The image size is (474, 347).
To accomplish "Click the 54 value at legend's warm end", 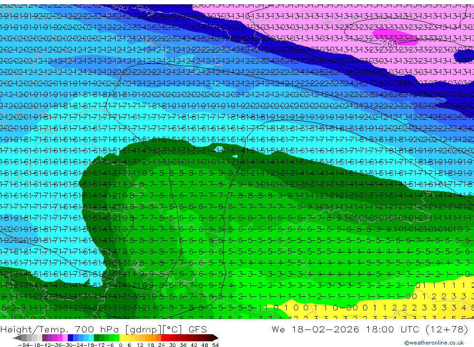I will click(215, 345).
